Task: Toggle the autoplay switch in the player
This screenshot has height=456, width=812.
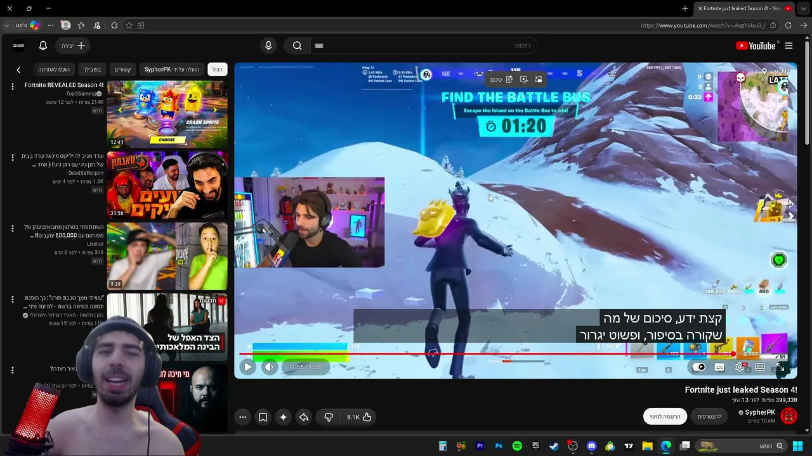Action: (700, 367)
